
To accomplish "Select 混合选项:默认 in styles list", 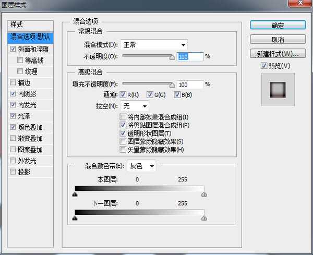I will pos(31,38).
